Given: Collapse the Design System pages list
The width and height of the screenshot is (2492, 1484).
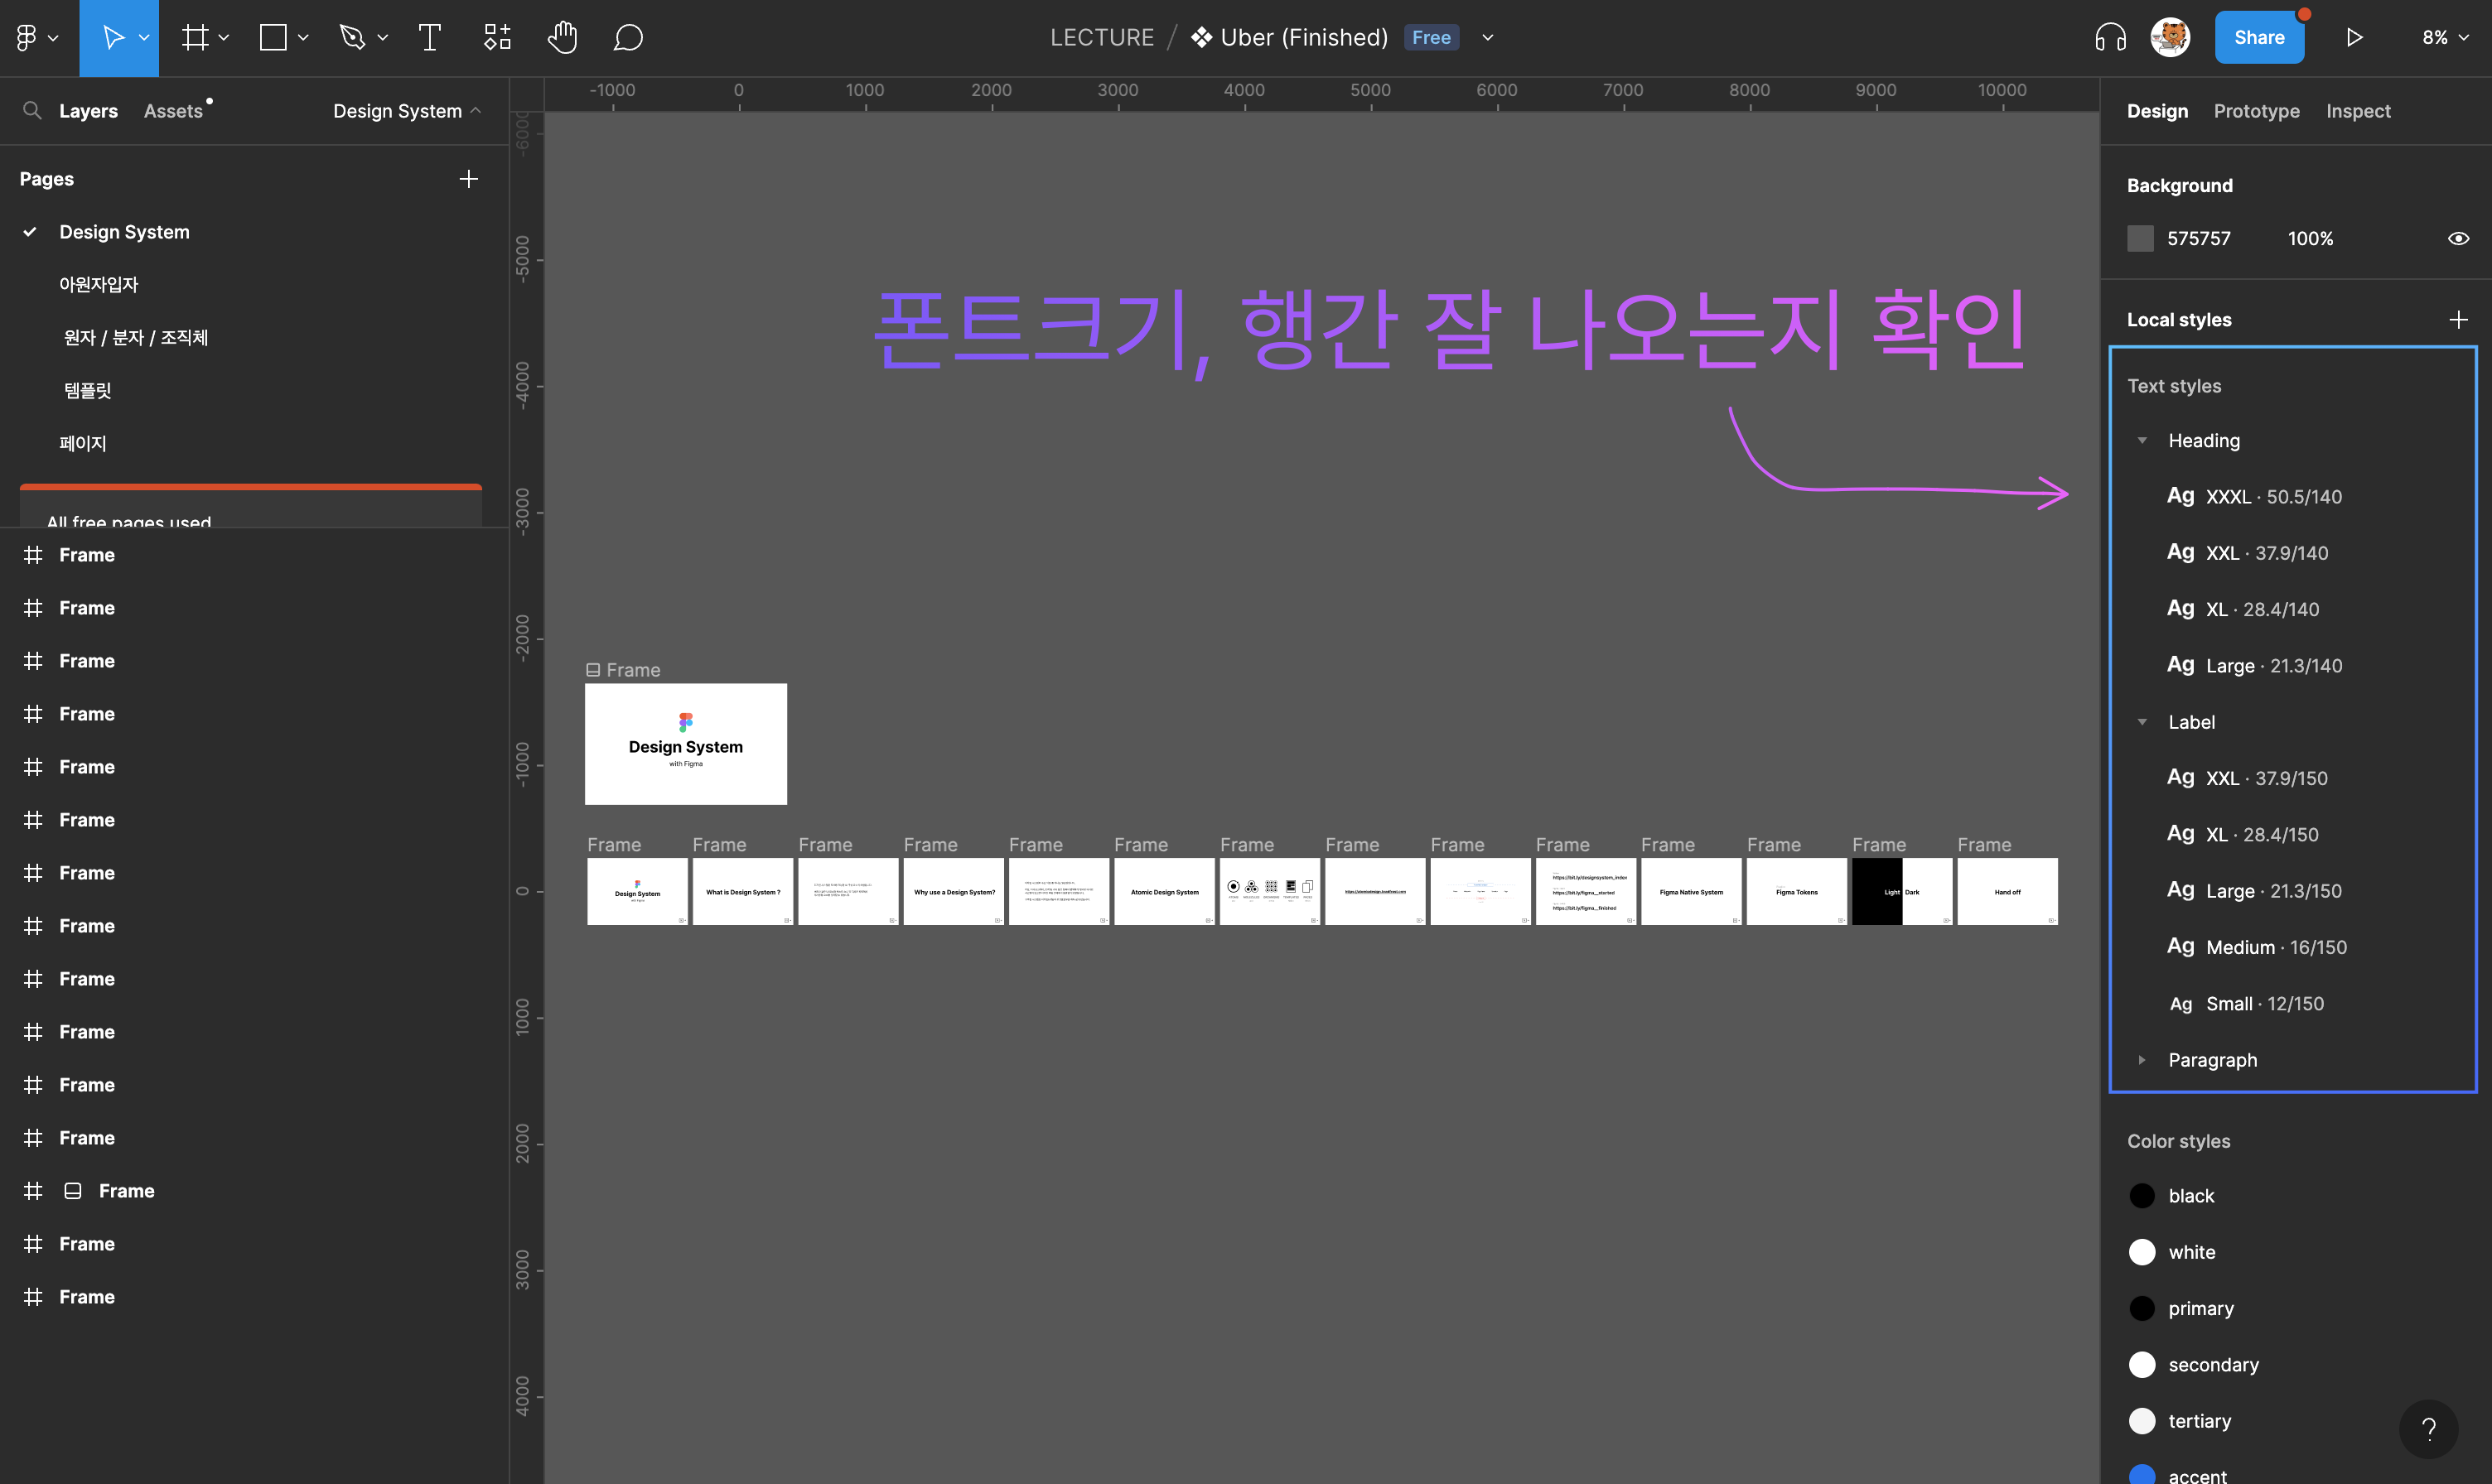Looking at the screenshot, I should click(x=407, y=111).
